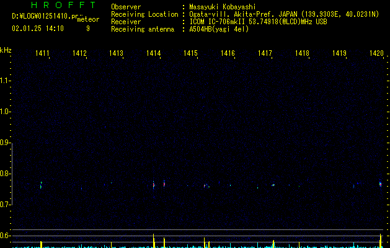The height and width of the screenshot is (248, 390).
Task: Select observer name Masayuki Kobayashi
Action: 223,7
